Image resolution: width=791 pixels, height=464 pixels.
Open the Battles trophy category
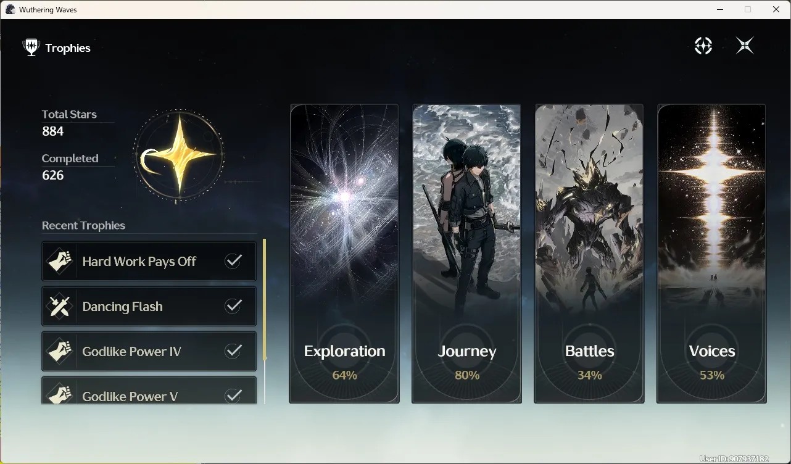[x=589, y=254]
